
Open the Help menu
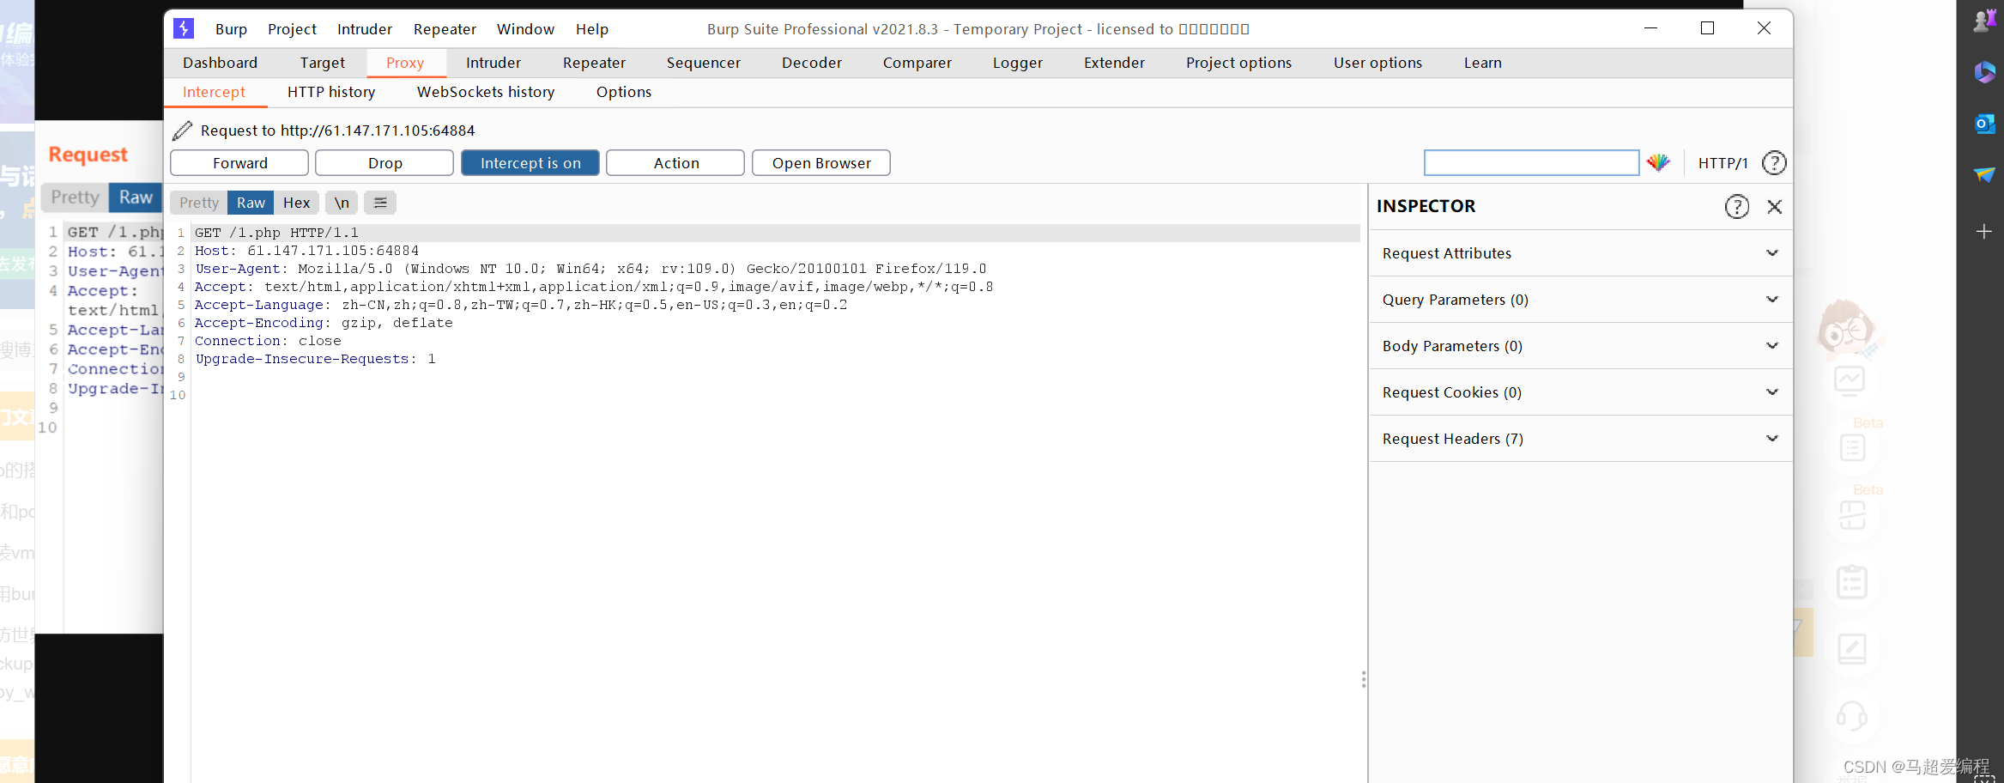click(x=592, y=29)
